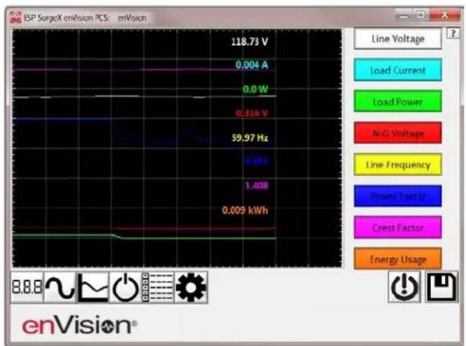Screen dimensions: 466x346
Task: Open the digital numeric readout view
Action: tap(27, 287)
